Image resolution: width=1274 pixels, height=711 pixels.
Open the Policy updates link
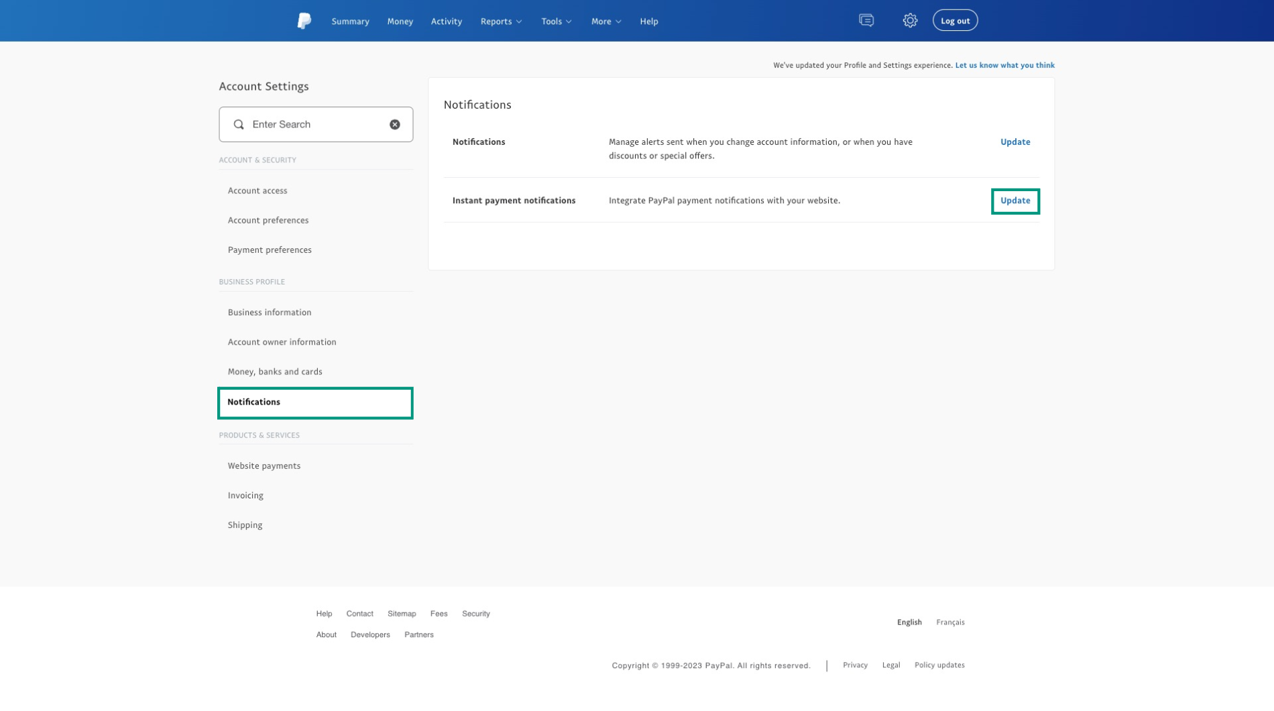click(x=939, y=665)
